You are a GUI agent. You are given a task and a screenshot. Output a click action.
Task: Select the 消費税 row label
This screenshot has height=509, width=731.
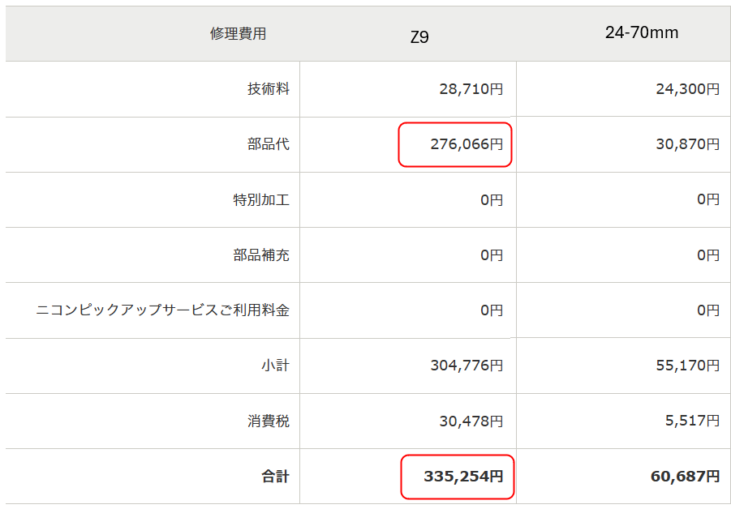click(269, 421)
